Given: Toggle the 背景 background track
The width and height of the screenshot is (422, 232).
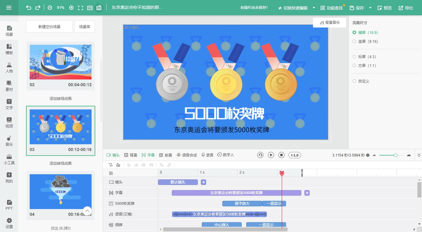Looking at the screenshot, I should click(x=131, y=155).
